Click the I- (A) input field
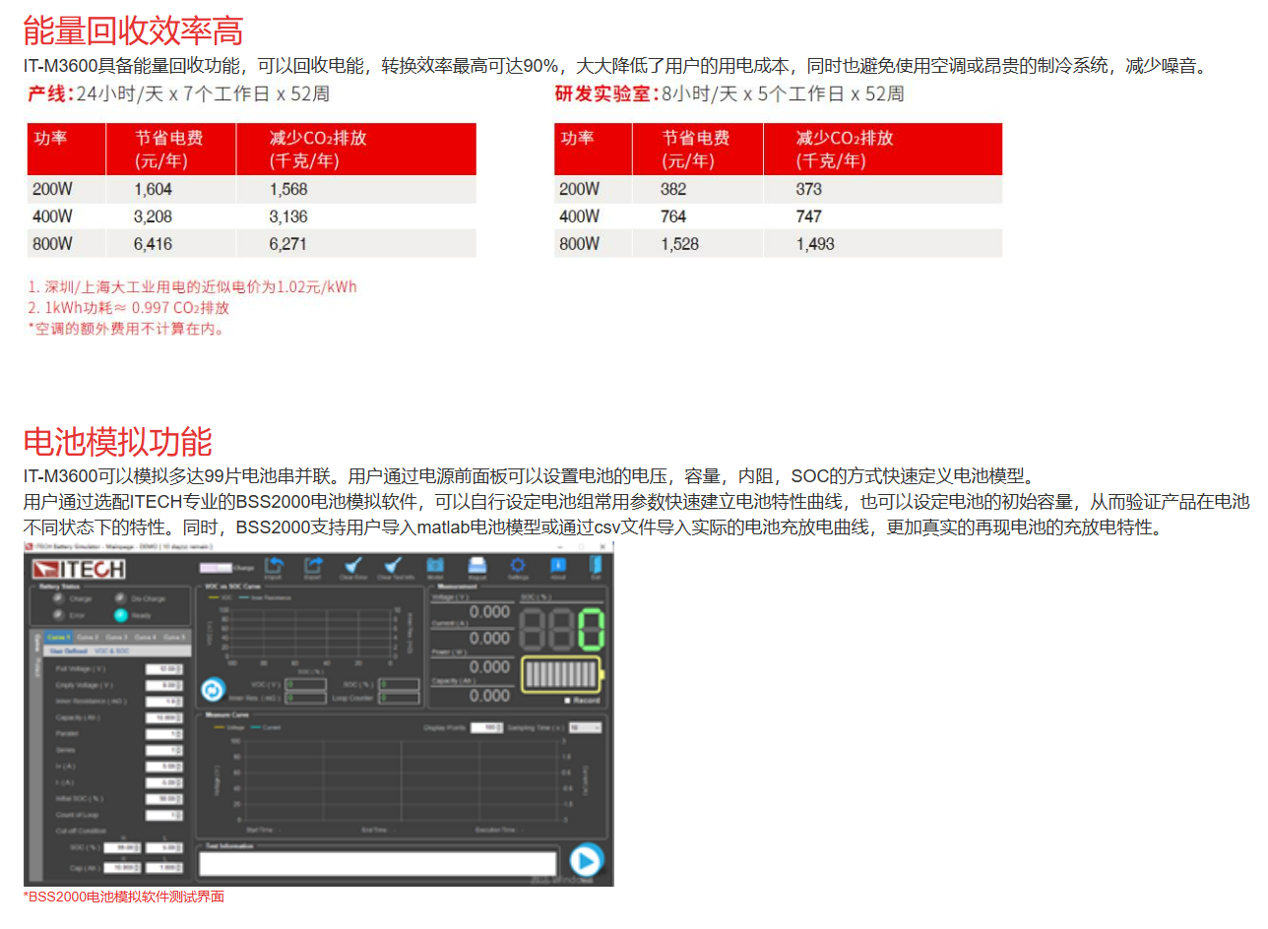The width and height of the screenshot is (1268, 929). pos(163,782)
